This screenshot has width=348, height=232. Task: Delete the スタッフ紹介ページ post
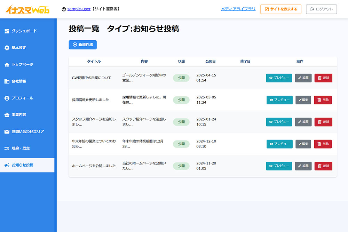[323, 122]
